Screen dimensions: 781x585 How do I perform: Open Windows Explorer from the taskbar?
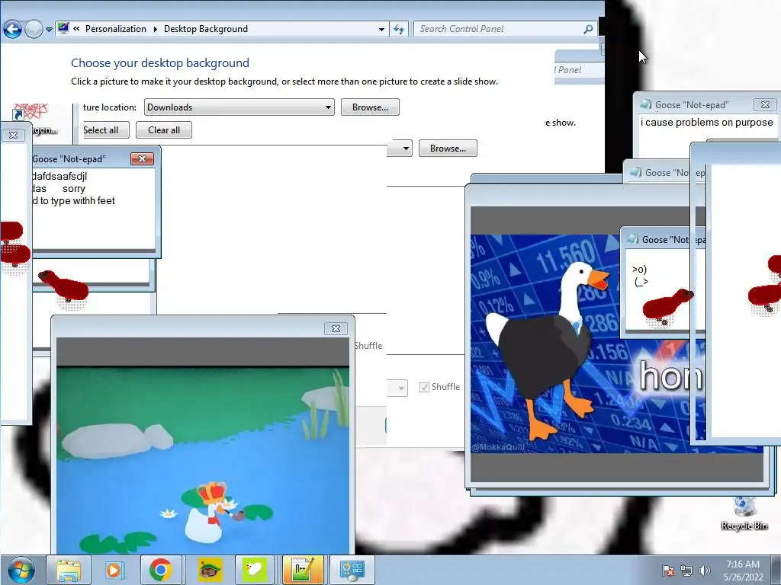click(x=69, y=570)
